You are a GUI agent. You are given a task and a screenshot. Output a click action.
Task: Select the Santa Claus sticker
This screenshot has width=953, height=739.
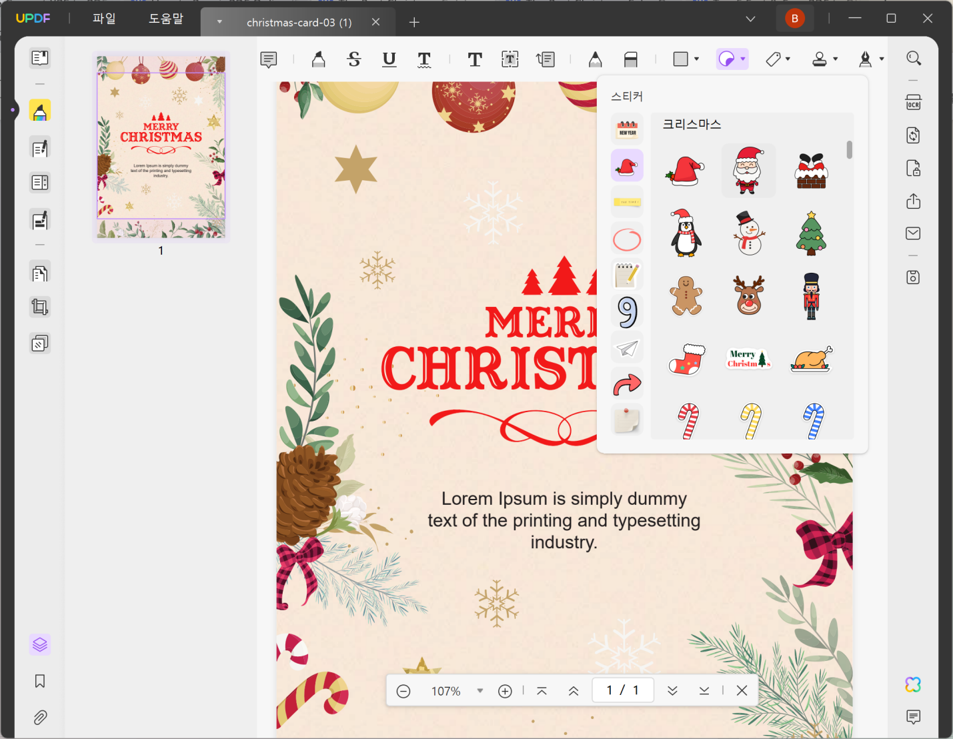(748, 169)
